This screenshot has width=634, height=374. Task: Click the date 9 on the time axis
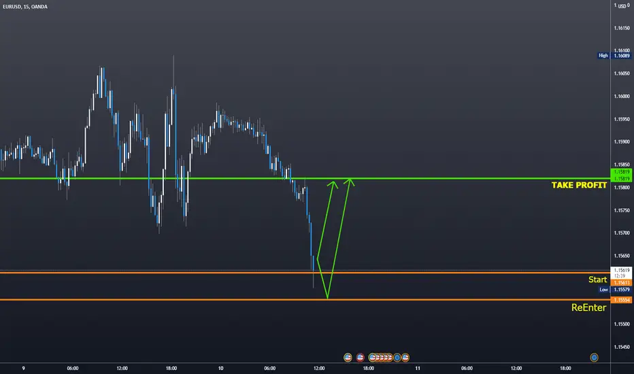coord(23,369)
